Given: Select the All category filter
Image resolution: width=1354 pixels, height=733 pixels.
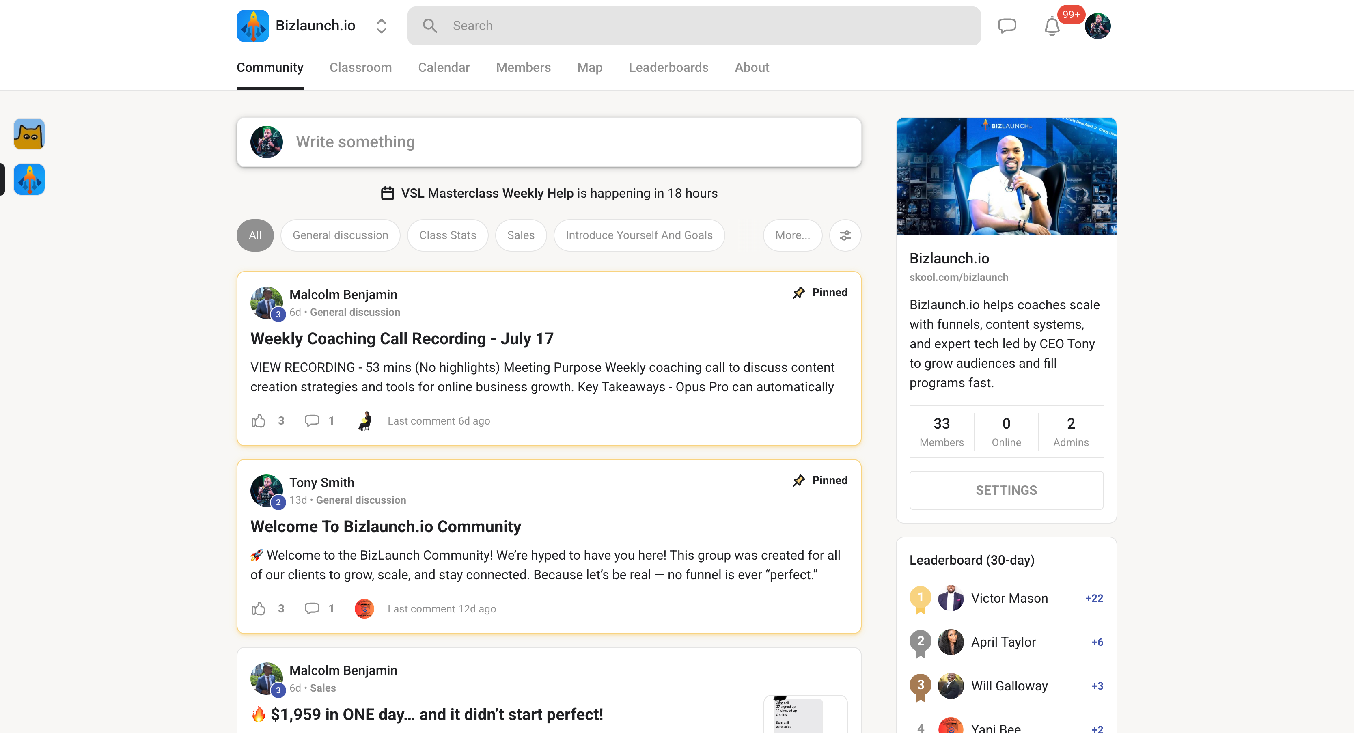Looking at the screenshot, I should [x=255, y=235].
